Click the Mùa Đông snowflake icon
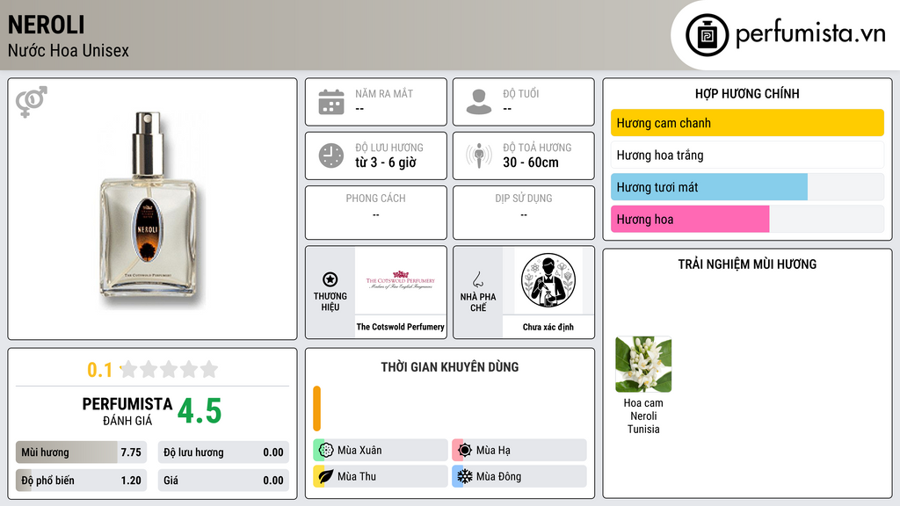The image size is (900, 506). (x=465, y=476)
